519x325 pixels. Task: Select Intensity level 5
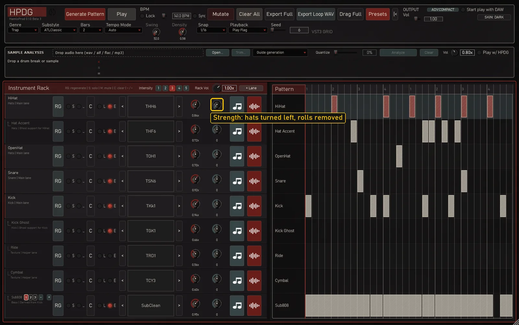click(x=186, y=88)
